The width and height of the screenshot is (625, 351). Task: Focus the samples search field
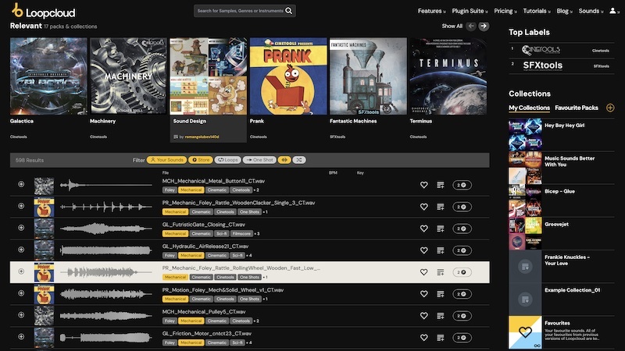(241, 11)
